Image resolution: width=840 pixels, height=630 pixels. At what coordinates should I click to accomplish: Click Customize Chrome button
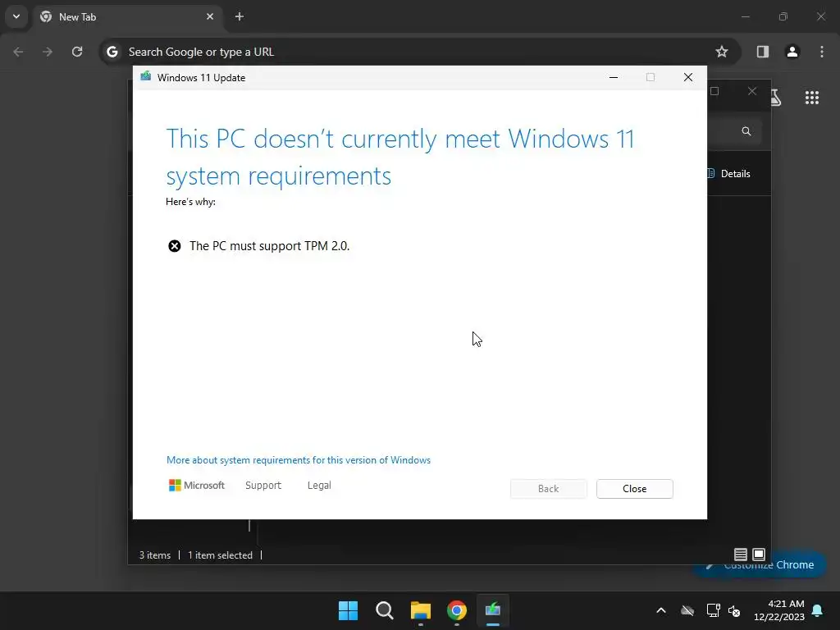[x=759, y=565]
